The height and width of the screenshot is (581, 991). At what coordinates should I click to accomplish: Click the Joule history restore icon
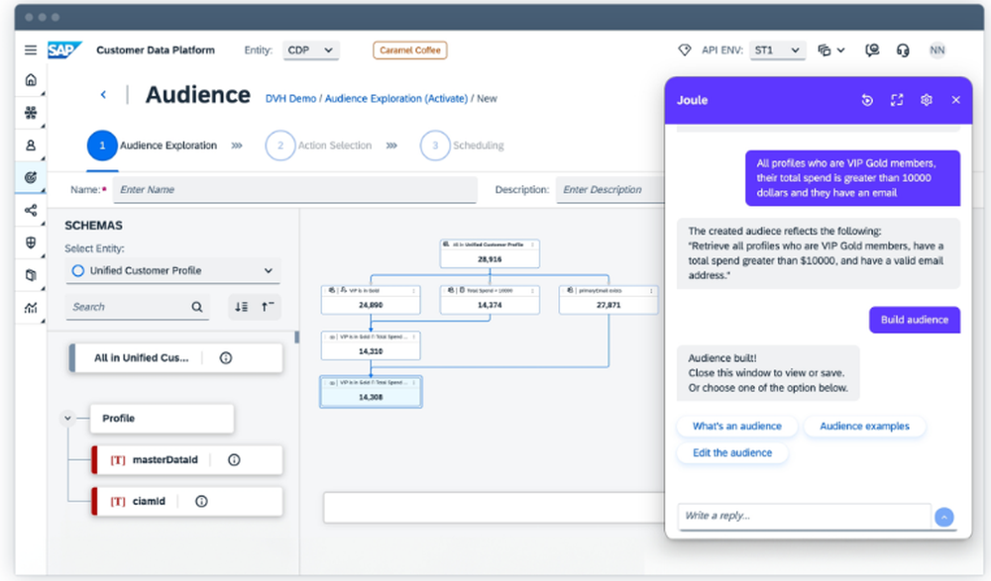(867, 100)
